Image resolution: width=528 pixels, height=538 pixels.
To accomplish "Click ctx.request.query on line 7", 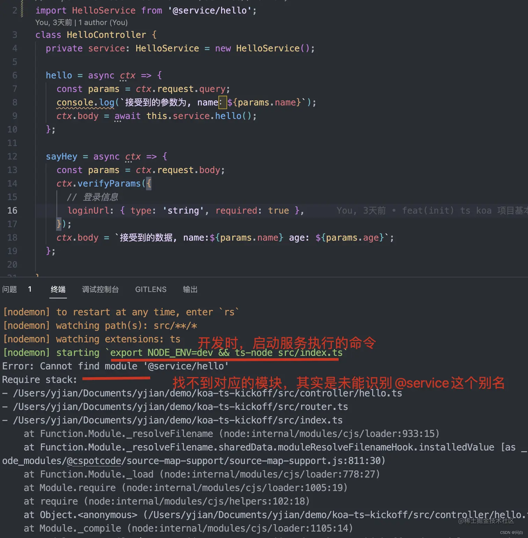I will (181, 89).
